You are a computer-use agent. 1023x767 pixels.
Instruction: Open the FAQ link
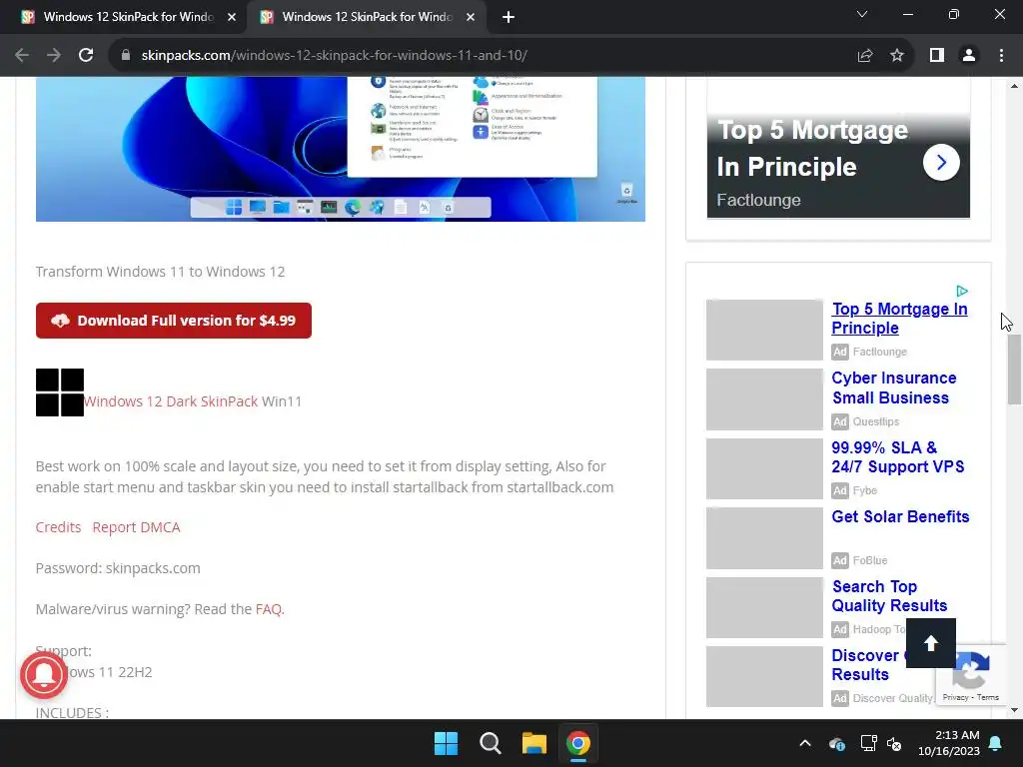(268, 609)
